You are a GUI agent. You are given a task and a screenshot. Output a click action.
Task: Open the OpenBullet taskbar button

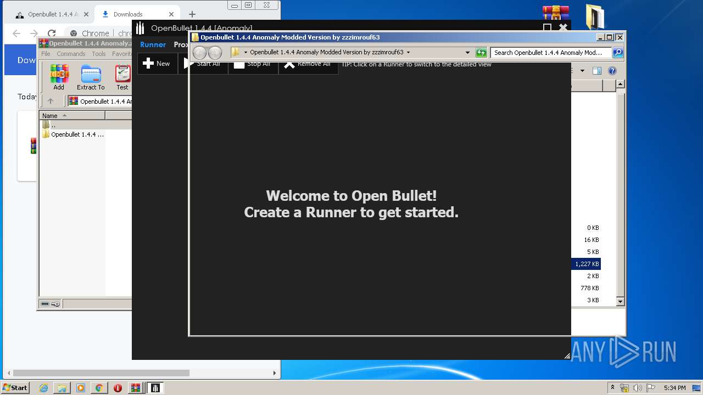[155, 388]
